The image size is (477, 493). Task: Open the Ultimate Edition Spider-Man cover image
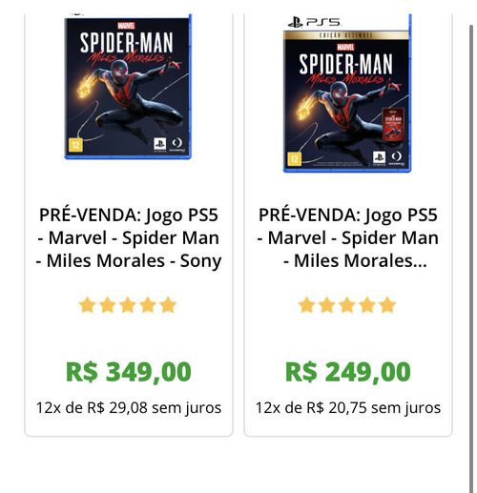[x=347, y=93]
